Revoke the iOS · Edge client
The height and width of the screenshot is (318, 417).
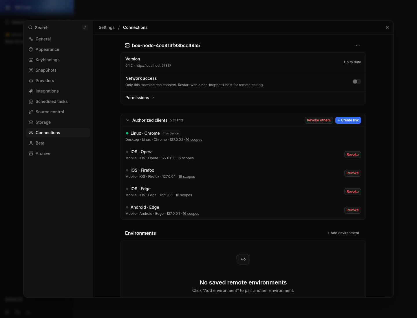coord(353,192)
